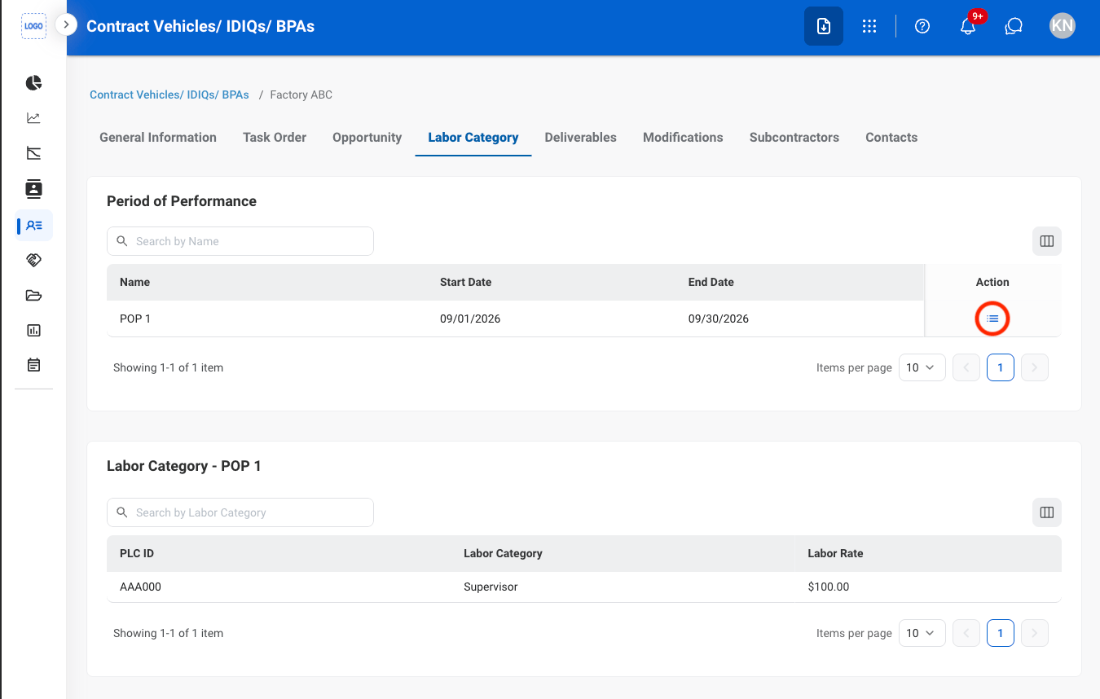Screen dimensions: 1100x699
Task: Open the bar chart report sidebar icon
Action: pyautogui.click(x=33, y=330)
